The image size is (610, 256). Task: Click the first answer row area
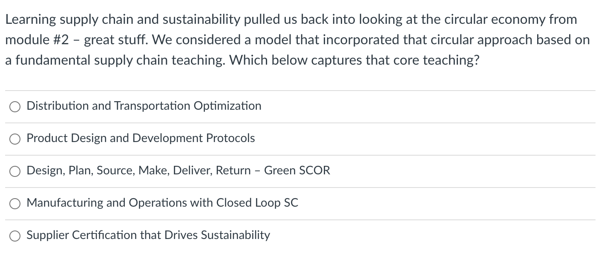[x=298, y=106]
